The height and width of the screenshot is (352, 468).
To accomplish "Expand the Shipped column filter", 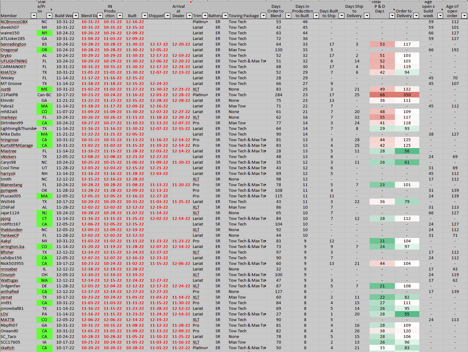I will coord(167,16).
